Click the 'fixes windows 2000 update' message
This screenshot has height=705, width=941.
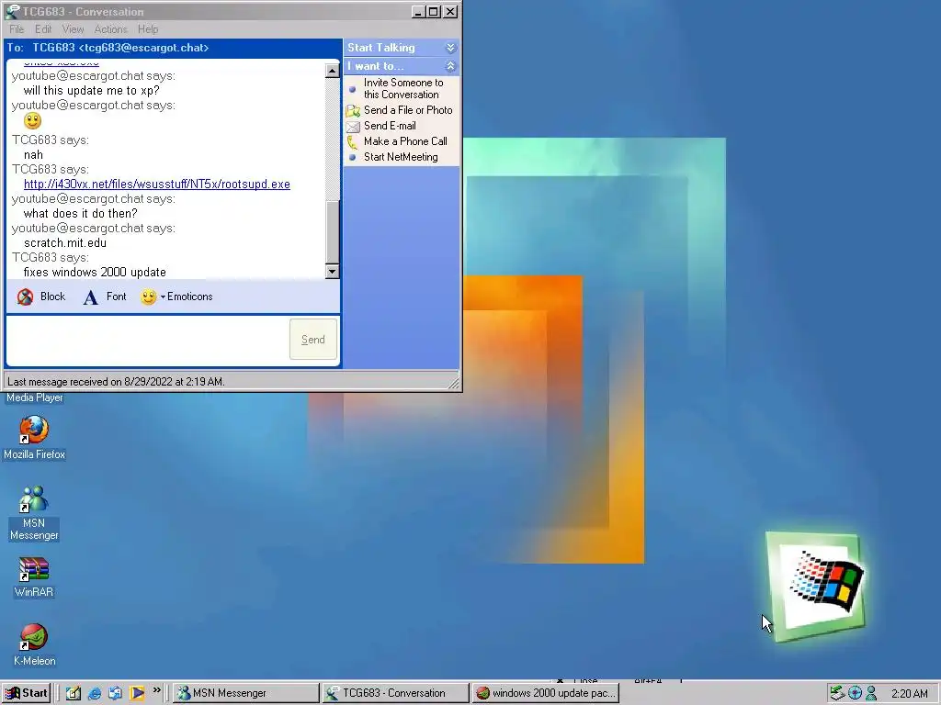[x=95, y=272]
